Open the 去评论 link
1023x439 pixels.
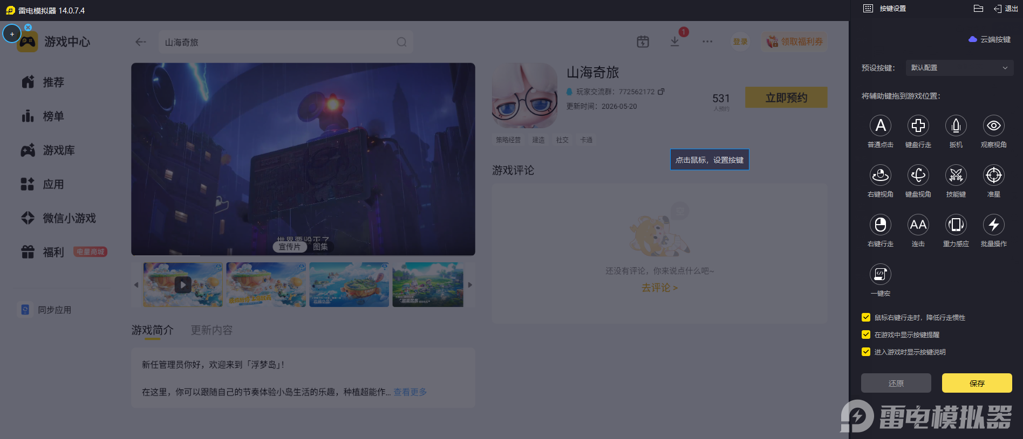pos(659,288)
